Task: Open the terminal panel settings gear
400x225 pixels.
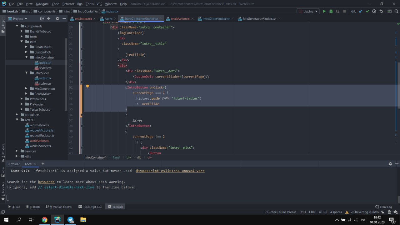Action: coord(390,164)
